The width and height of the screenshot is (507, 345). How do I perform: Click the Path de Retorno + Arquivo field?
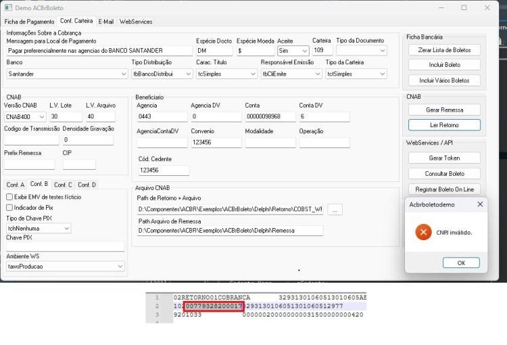coord(230,210)
